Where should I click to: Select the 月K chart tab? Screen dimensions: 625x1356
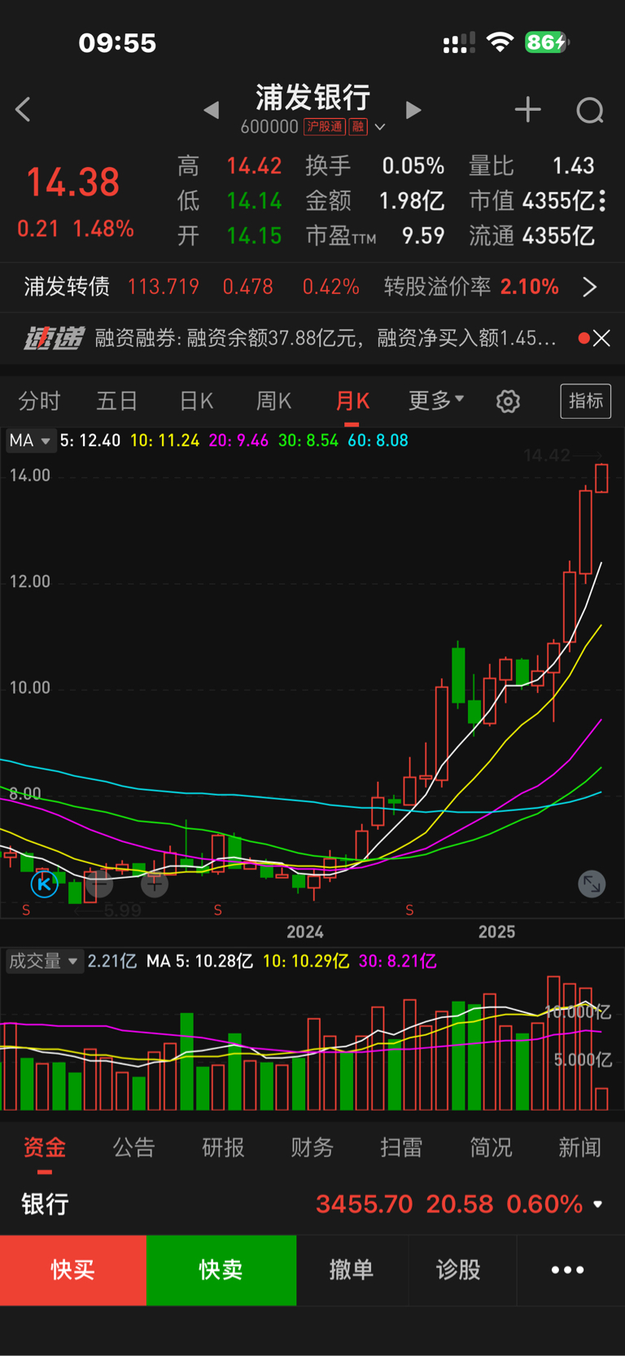point(352,401)
